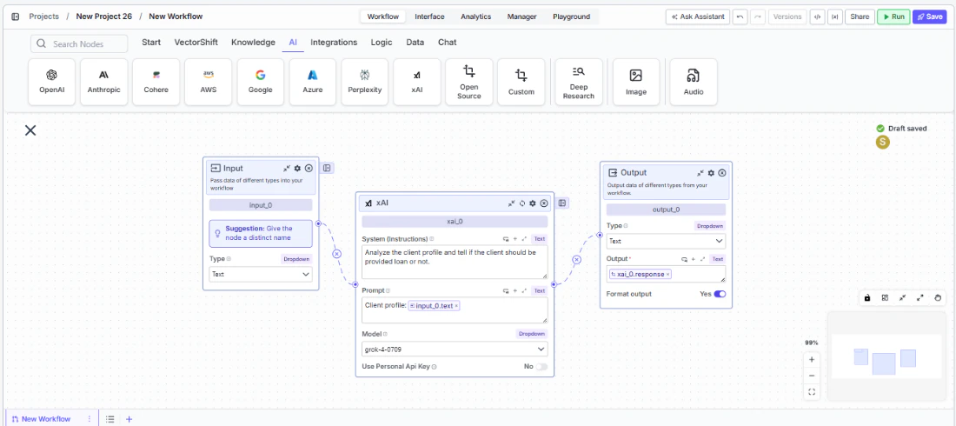Open the Output node Type dropdown
The height and width of the screenshot is (426, 956).
tap(667, 241)
